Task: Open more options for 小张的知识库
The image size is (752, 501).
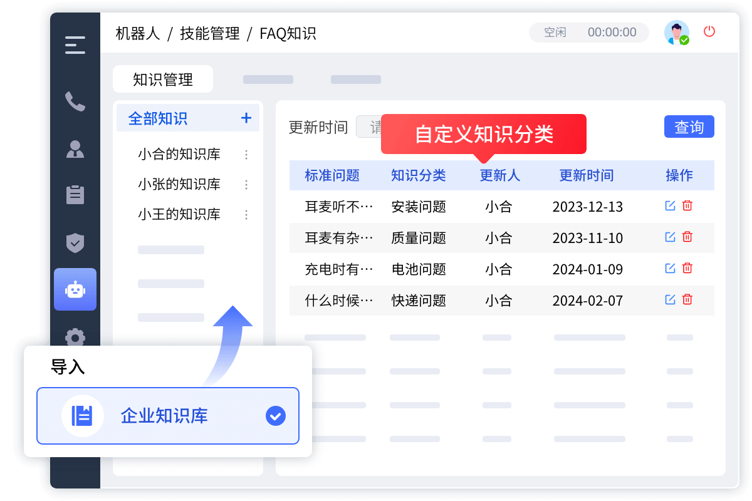Action: point(246,185)
